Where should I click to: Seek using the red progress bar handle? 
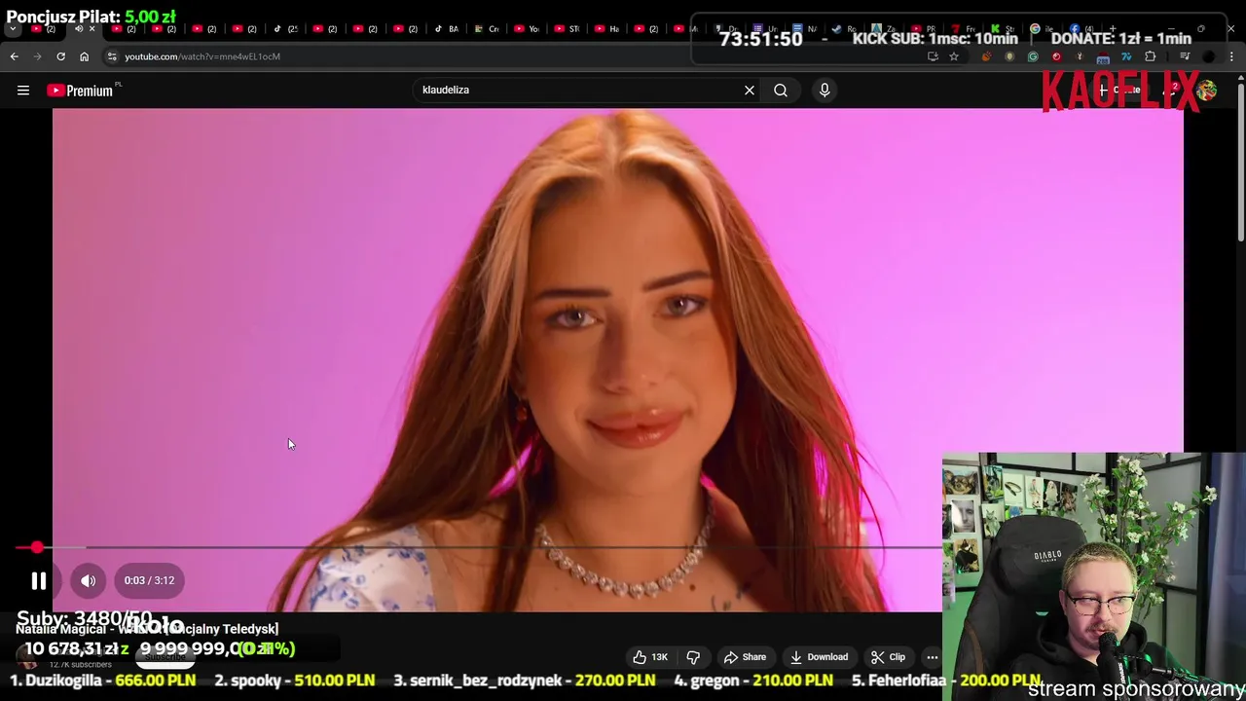point(37,548)
